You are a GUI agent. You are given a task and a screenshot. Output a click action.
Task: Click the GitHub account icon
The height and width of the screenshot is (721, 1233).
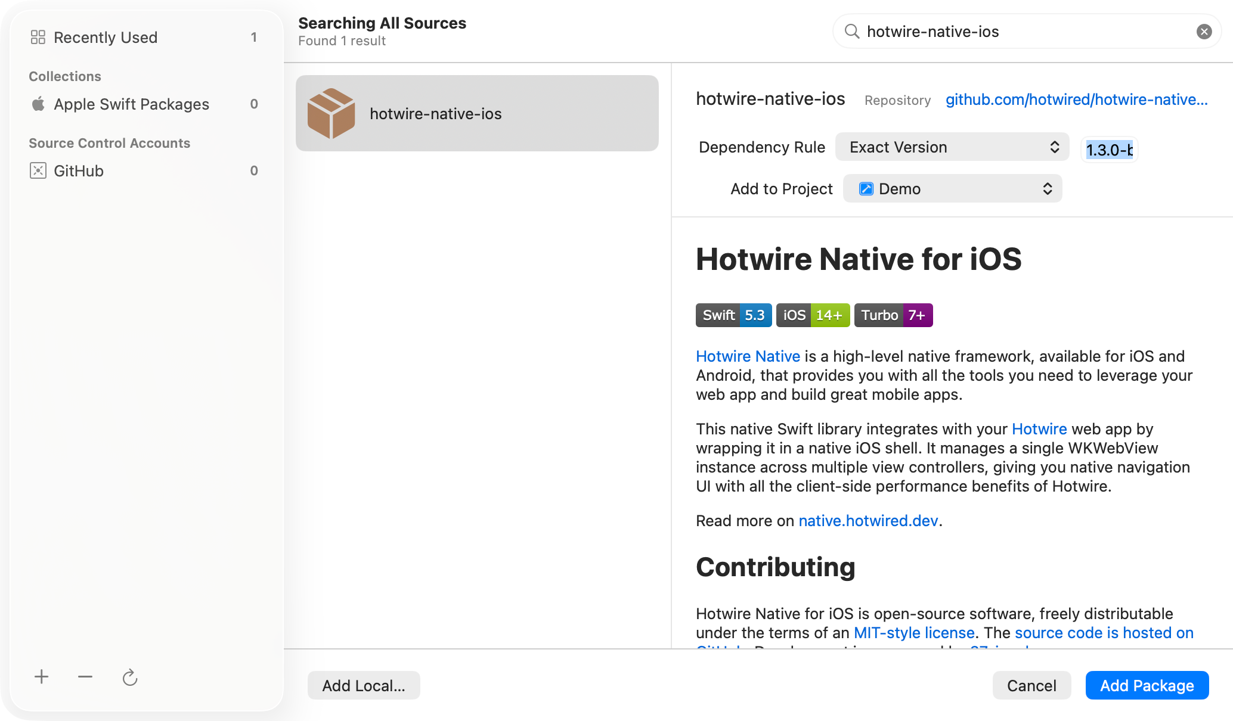point(38,171)
